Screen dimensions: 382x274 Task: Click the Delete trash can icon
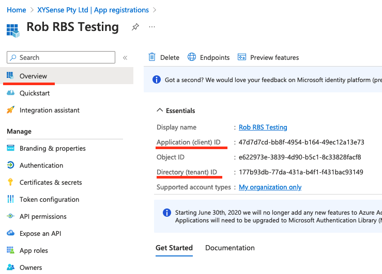[152, 57]
